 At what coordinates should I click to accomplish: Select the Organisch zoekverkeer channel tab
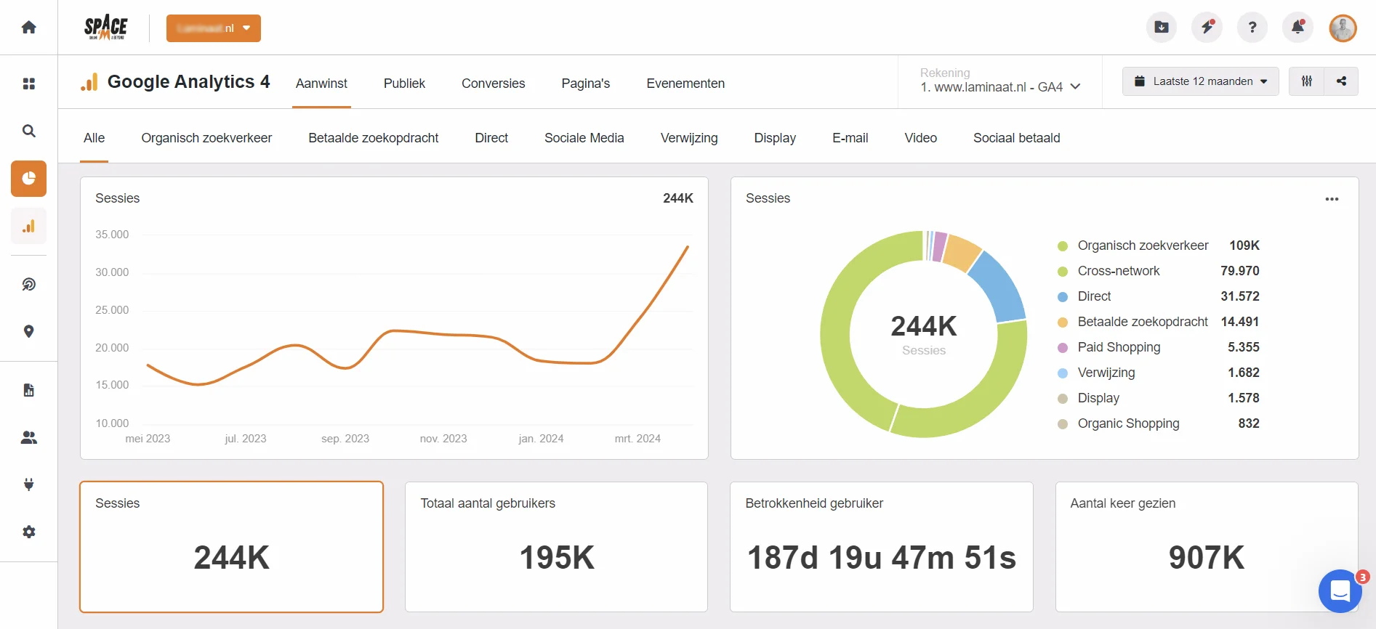click(x=206, y=138)
